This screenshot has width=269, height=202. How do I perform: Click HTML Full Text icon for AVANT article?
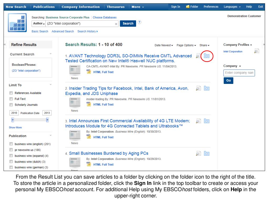pyautogui.click(x=89, y=72)
